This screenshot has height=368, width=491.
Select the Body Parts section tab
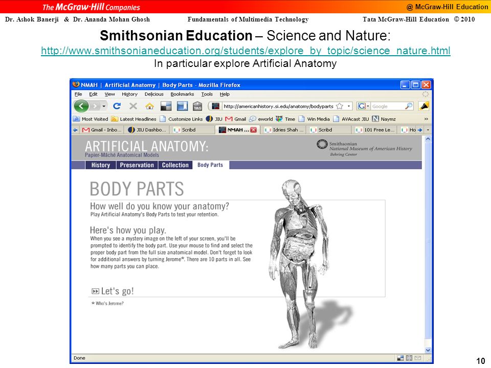tap(210, 165)
